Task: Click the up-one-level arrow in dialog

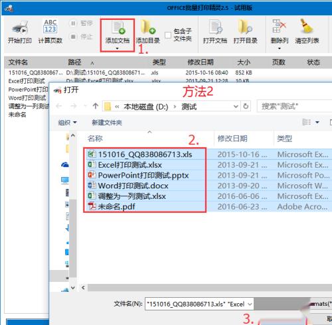Action: click(96, 106)
